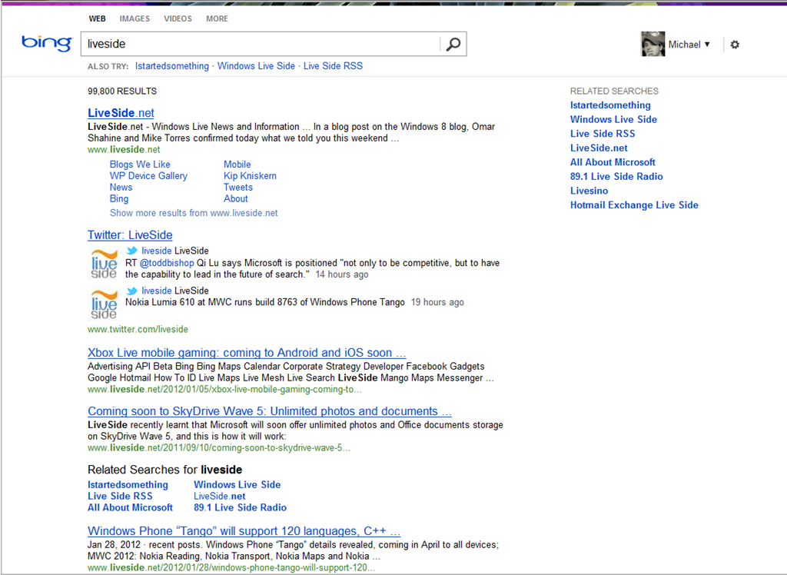Click All About Microsoft in the Related Searches sidebar
The width and height of the screenshot is (787, 575).
pos(613,162)
